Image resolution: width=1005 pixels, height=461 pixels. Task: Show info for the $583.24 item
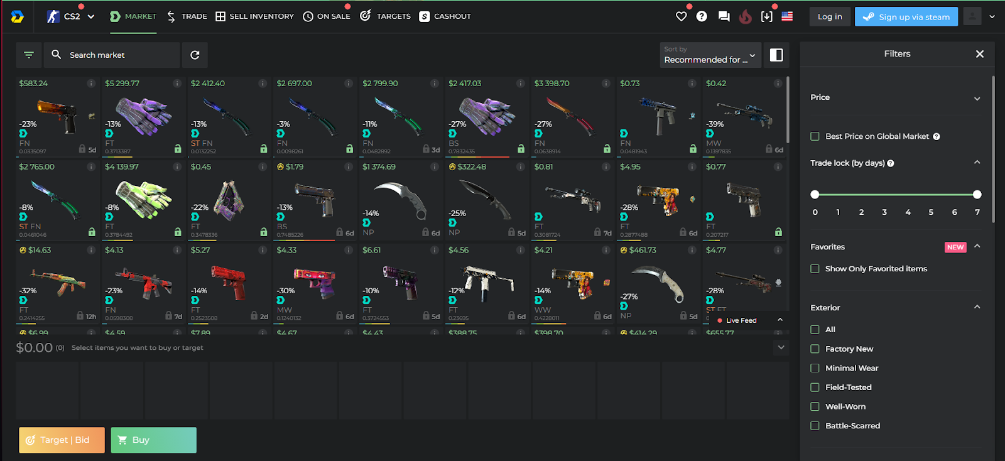click(x=91, y=84)
